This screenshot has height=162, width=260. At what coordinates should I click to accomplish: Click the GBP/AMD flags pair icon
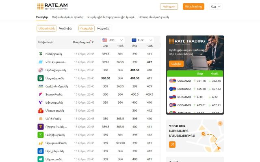[172, 105]
